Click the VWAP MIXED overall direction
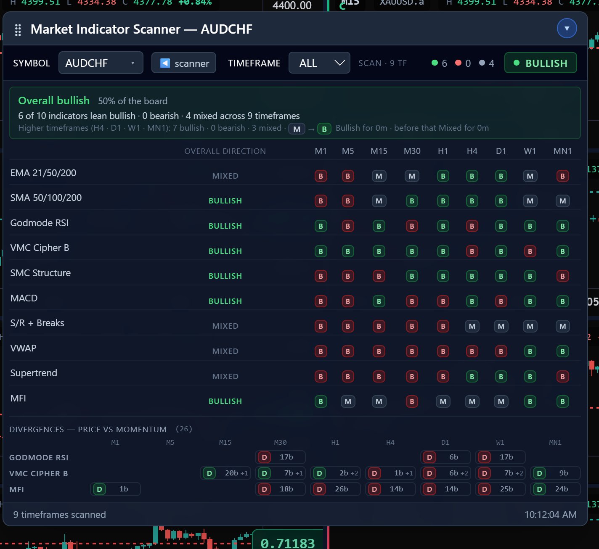The image size is (599, 549). (225, 351)
